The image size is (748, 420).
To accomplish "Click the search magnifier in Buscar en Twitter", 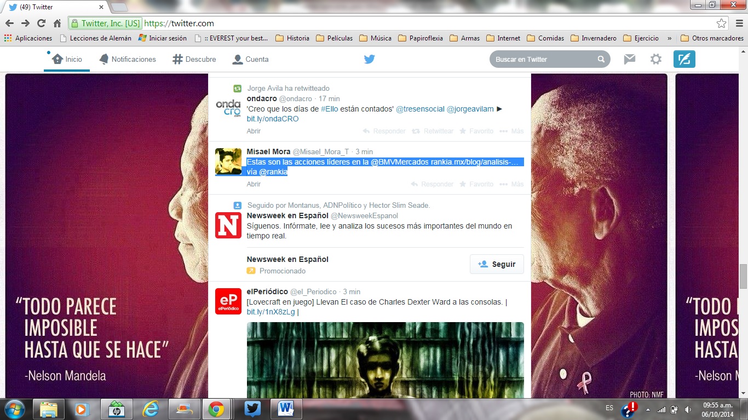I will point(601,59).
